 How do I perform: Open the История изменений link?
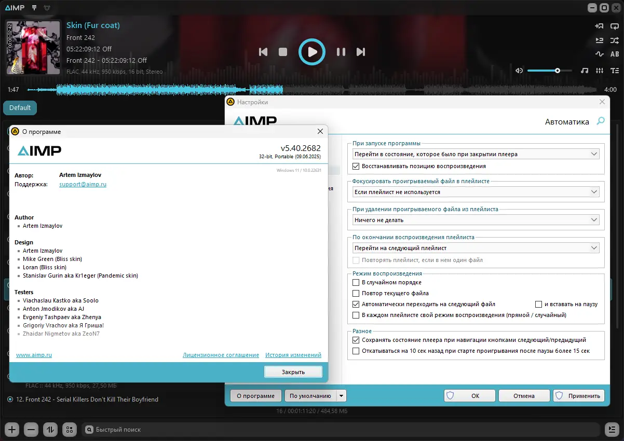coord(293,355)
